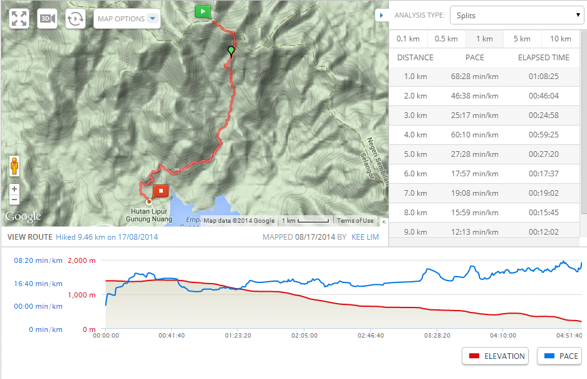Select the Street View pegman icon

click(13, 166)
